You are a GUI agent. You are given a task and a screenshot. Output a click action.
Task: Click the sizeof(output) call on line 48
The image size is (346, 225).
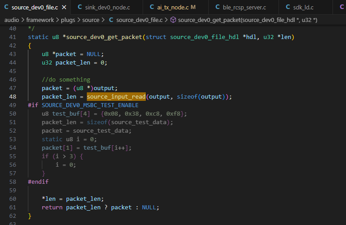pos(201,97)
